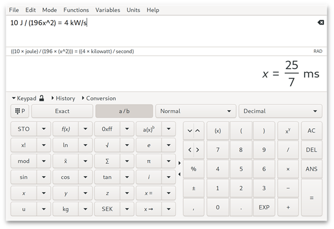Viewport: 334px width, 229px height.
Task: Toggle the a/b fraction display button
Action: pos(124,111)
